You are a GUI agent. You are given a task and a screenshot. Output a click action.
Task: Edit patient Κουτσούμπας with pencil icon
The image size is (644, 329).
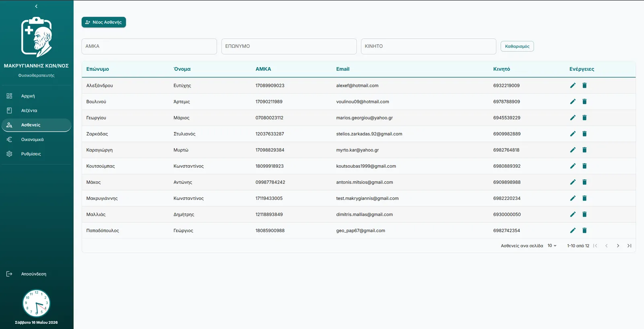(573, 166)
